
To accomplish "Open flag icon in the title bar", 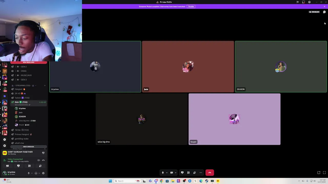I will point(298,2).
